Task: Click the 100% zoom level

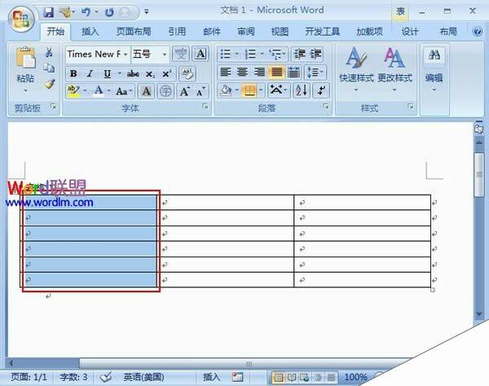Action: click(x=355, y=377)
